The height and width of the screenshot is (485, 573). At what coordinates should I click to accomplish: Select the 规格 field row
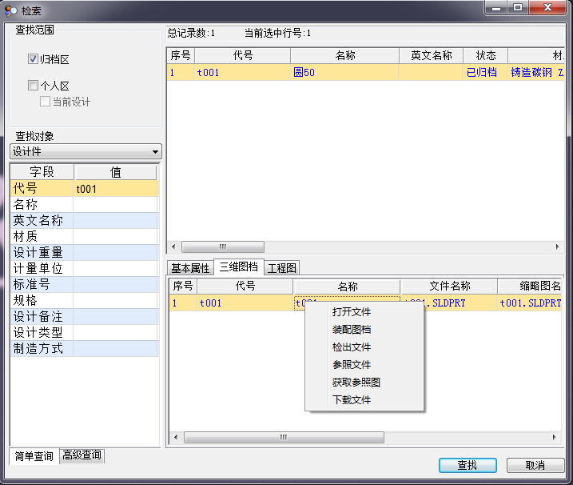(x=85, y=300)
